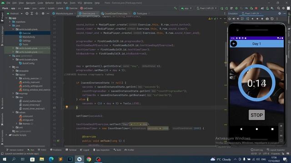Open Project panel options gear
The height and width of the screenshot is (163, 291).
pos(43,14)
